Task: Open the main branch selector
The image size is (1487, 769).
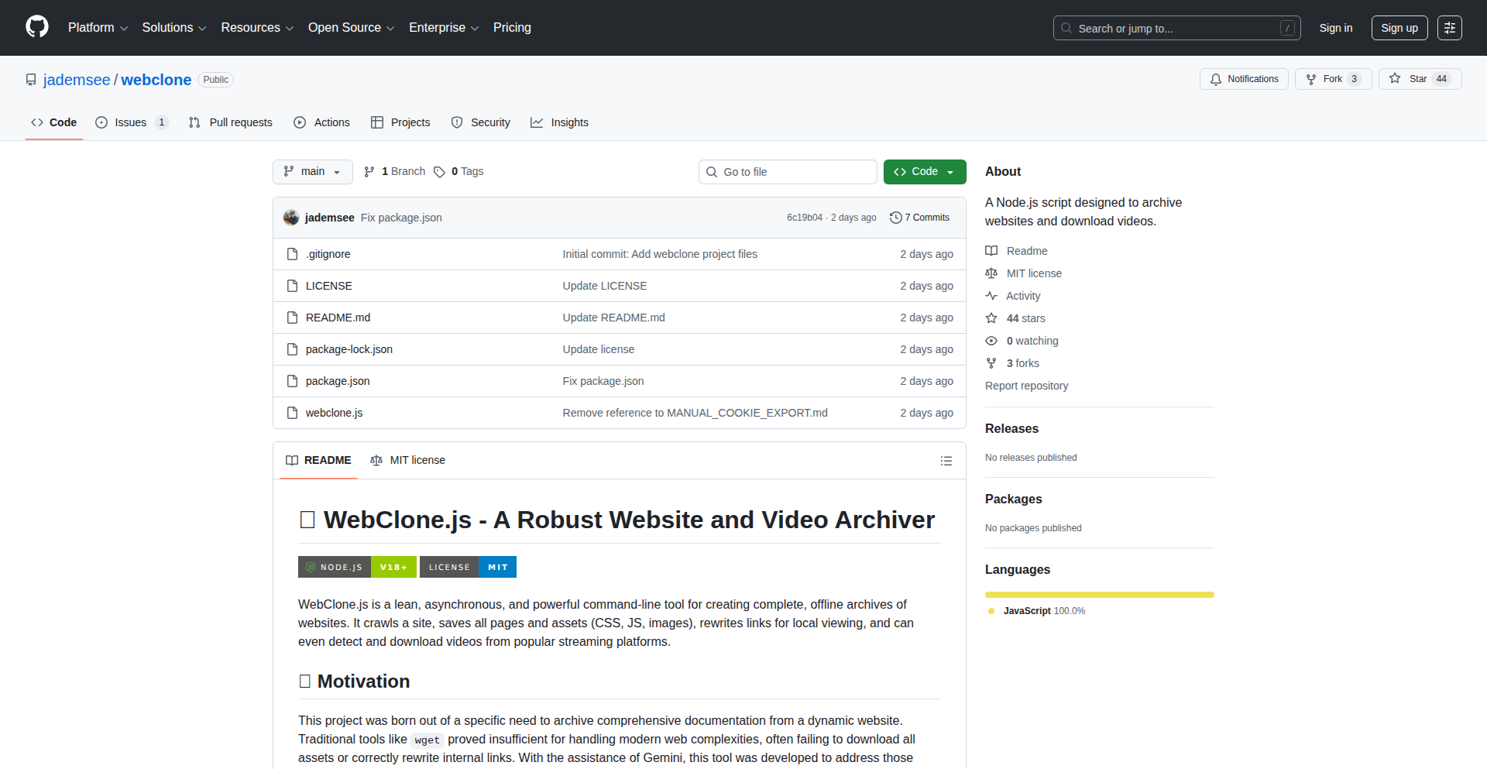Action: [312, 171]
